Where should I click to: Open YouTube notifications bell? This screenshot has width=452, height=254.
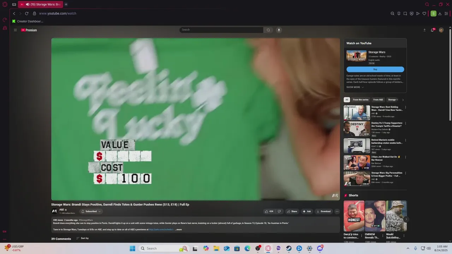tap(432, 30)
